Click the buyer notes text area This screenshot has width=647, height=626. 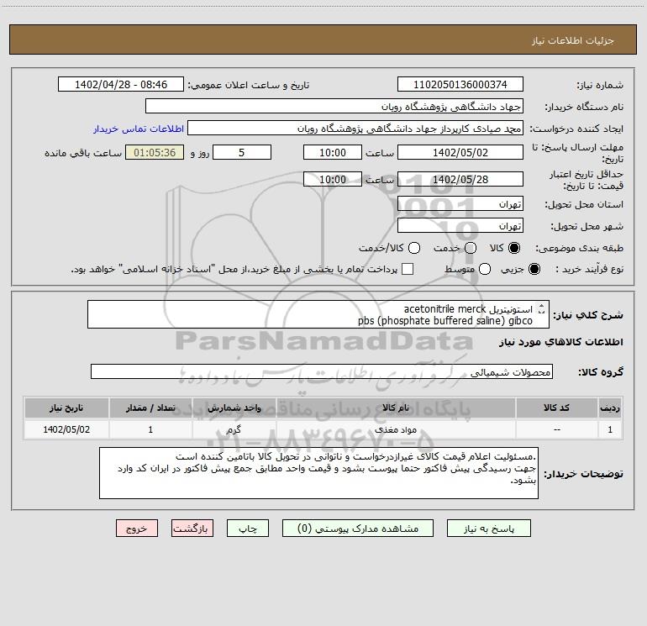(x=318, y=473)
